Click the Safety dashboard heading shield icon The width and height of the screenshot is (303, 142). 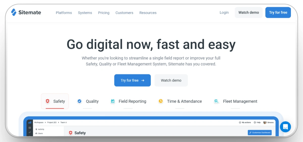click(71, 133)
